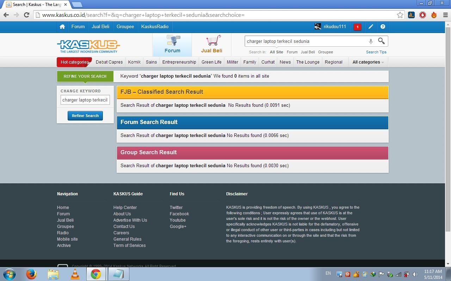Open the Twitter footer link
Viewport: 451px width, 281px height.
point(176,208)
